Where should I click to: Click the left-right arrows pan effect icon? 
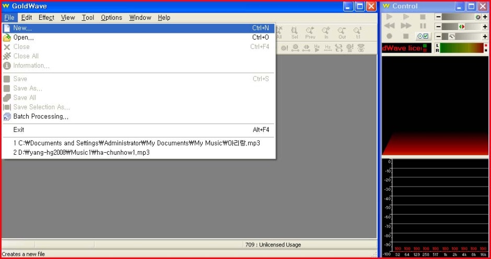[x=306, y=48]
